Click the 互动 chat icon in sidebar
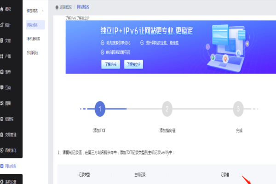This screenshot has height=184, width=276. (x=2, y=87)
